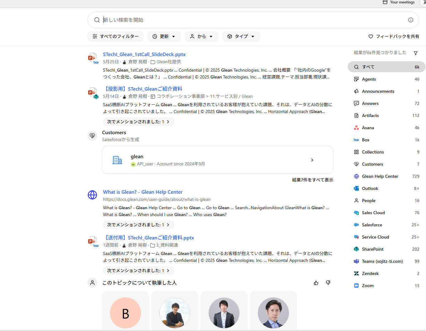
Task: Filter results by People
Action: pos(386,201)
